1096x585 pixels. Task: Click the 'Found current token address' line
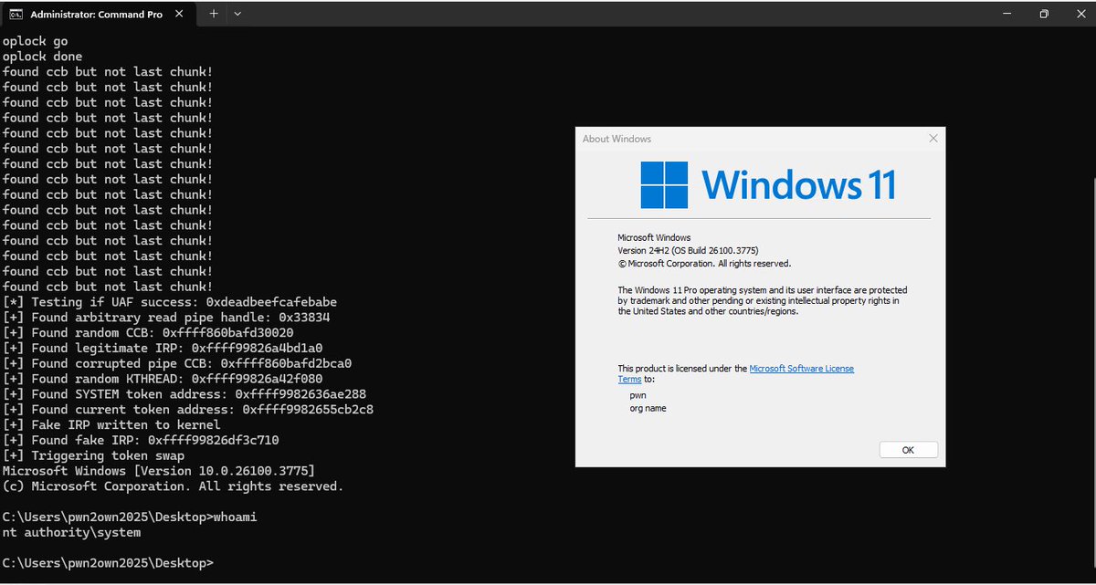[188, 410]
